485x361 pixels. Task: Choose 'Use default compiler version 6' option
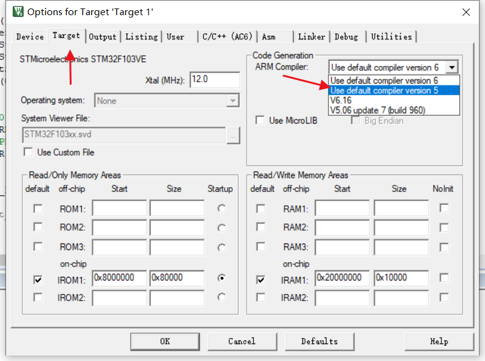393,81
